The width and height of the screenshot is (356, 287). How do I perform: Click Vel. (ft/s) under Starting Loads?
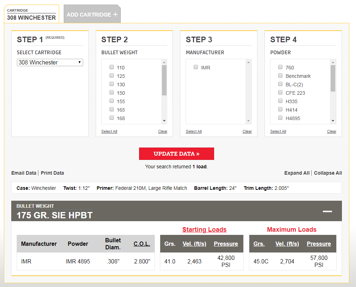tap(194, 244)
